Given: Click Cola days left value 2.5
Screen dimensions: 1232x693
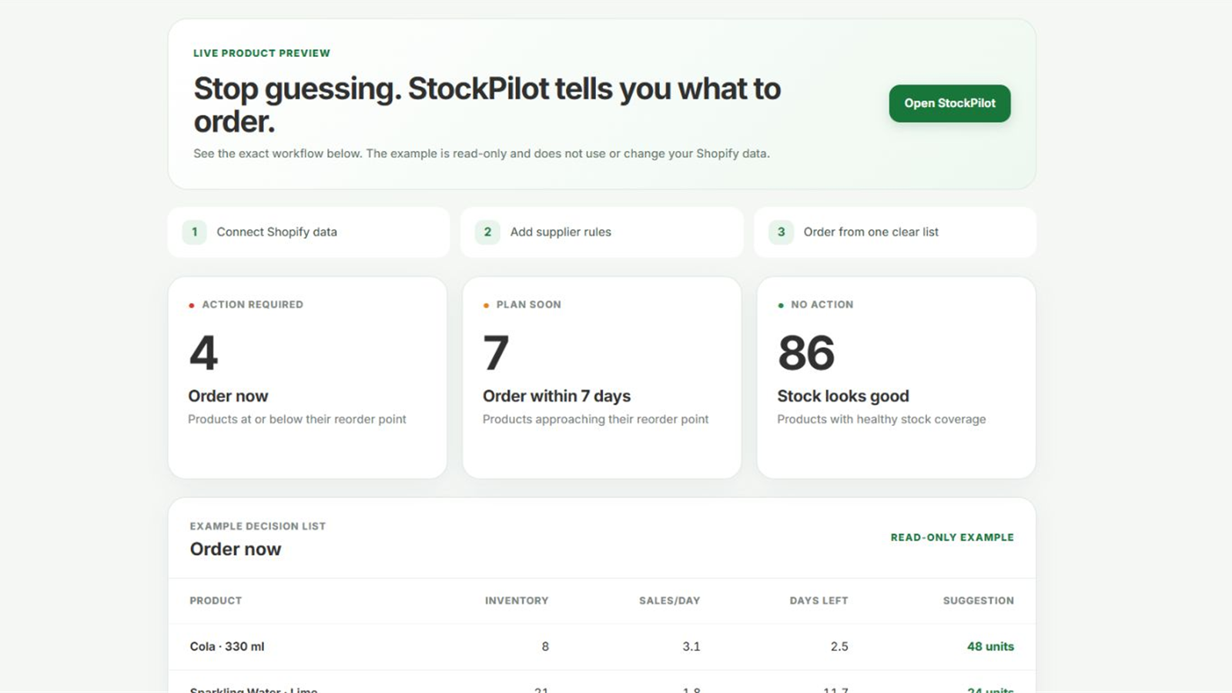Looking at the screenshot, I should (839, 647).
